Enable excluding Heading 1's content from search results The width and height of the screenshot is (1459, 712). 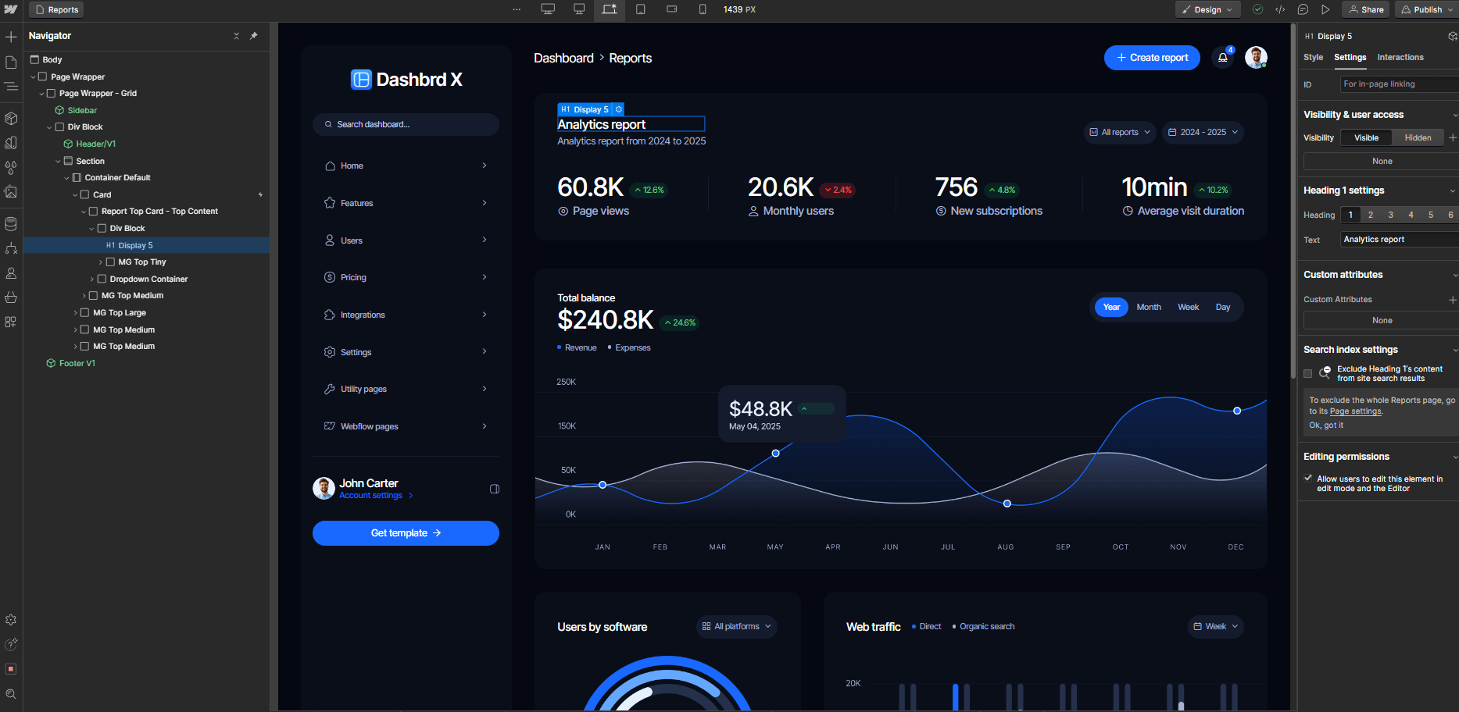[x=1308, y=374]
